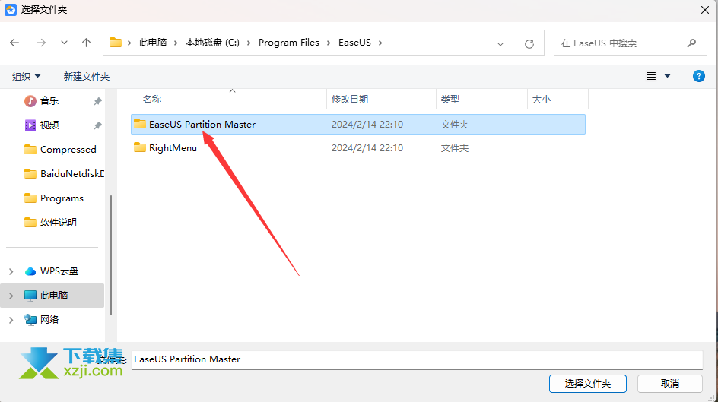Go up one folder level
The width and height of the screenshot is (718, 402).
click(x=86, y=43)
